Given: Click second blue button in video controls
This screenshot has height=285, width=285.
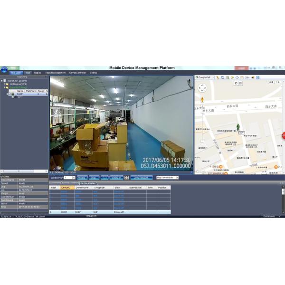Looking at the screenshot, I should (x=94, y=178).
